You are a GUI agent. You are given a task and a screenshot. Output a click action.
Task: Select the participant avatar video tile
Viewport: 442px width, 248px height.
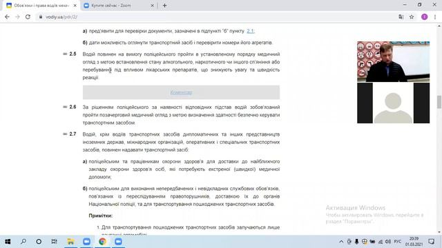click(x=393, y=103)
